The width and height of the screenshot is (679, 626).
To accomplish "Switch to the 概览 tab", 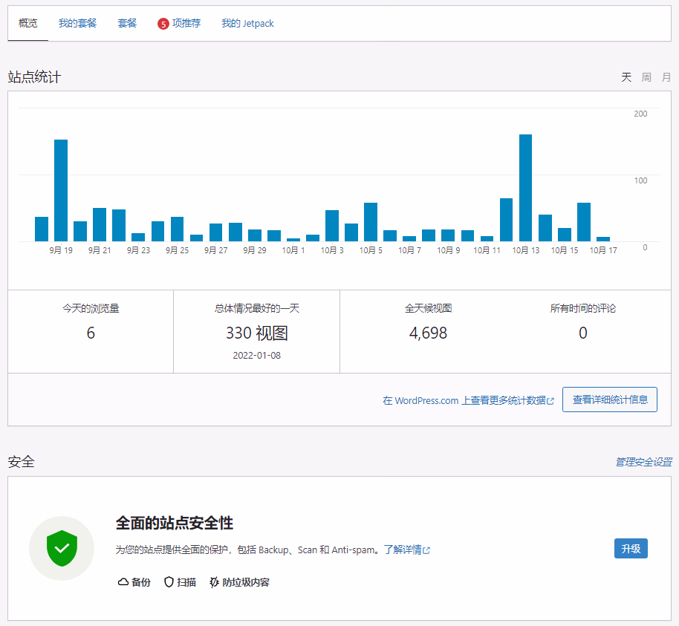I will coord(28,24).
